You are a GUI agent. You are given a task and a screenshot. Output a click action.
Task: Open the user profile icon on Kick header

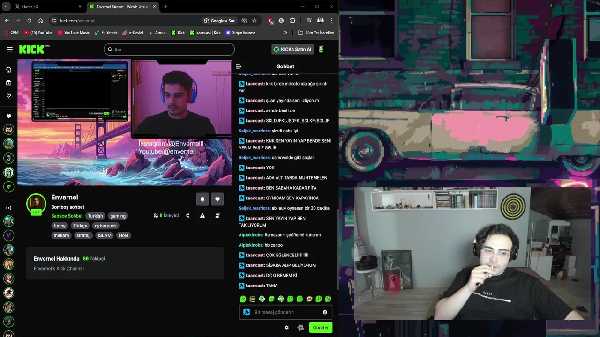pyautogui.click(x=321, y=49)
